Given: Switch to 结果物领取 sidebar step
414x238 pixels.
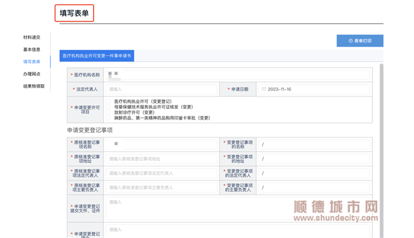Looking at the screenshot, I should click(34, 86).
